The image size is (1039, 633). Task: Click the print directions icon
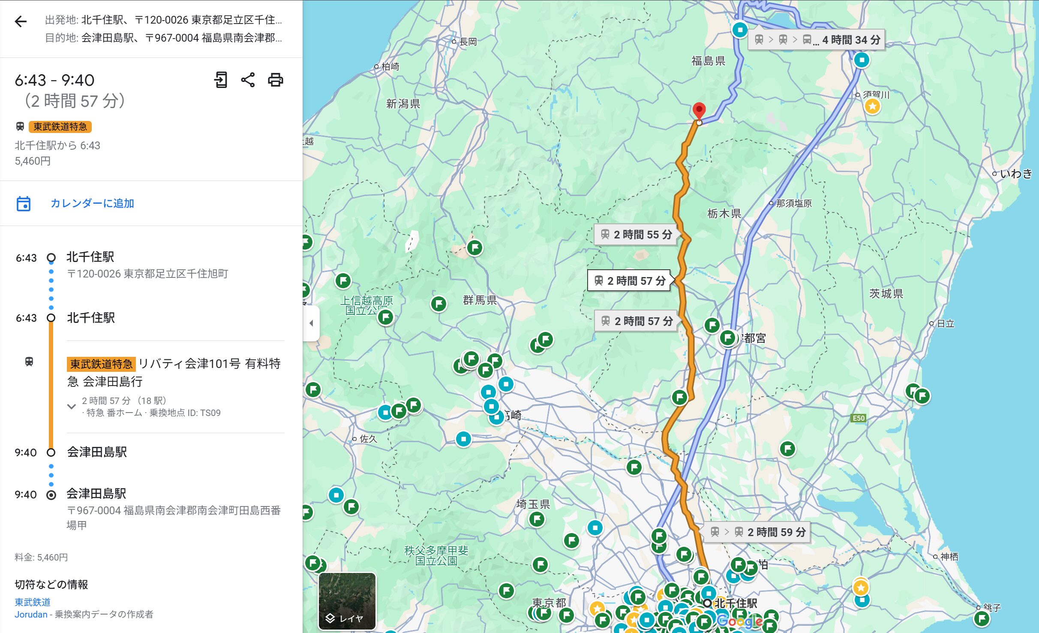275,80
